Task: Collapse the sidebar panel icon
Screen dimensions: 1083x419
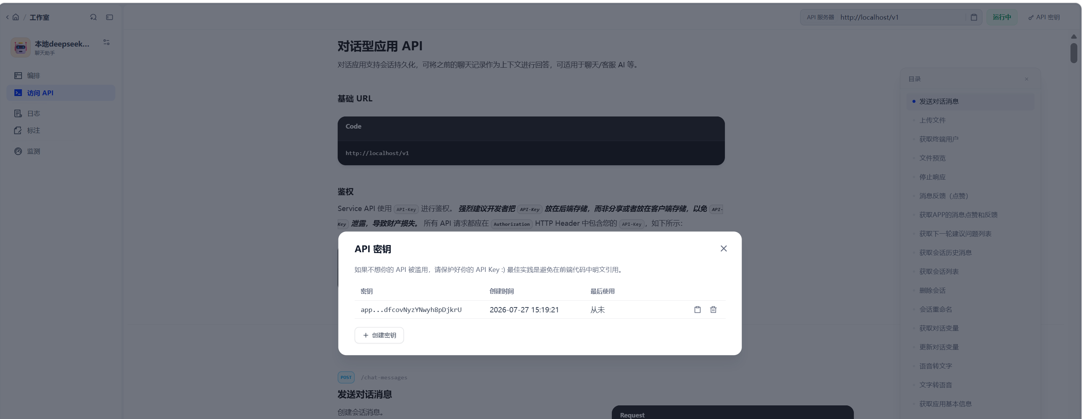Action: click(110, 17)
